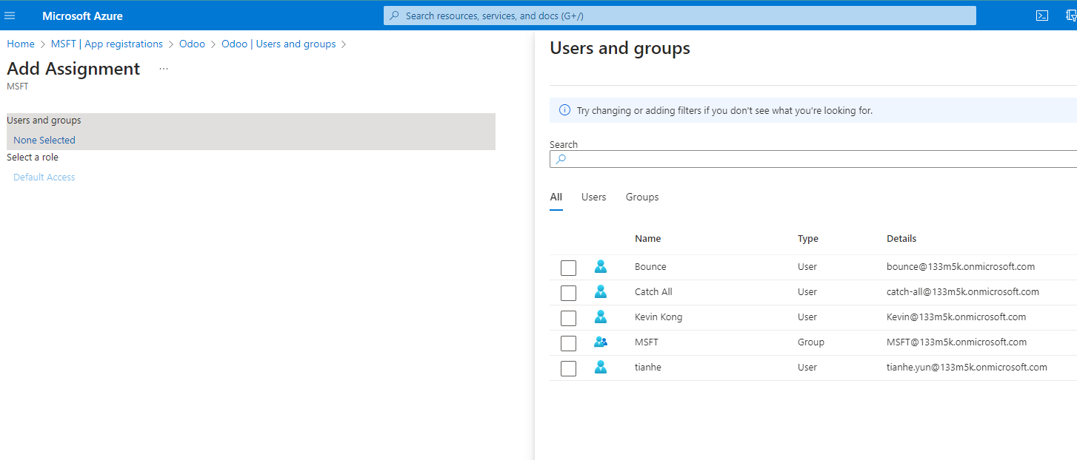Screen dimensions: 1077x460
Task: Go to Home in breadcrumb
Action: pos(21,44)
